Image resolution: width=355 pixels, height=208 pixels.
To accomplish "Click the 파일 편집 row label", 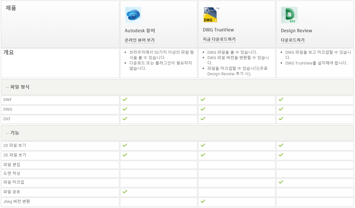I will pyautogui.click(x=12, y=164).
